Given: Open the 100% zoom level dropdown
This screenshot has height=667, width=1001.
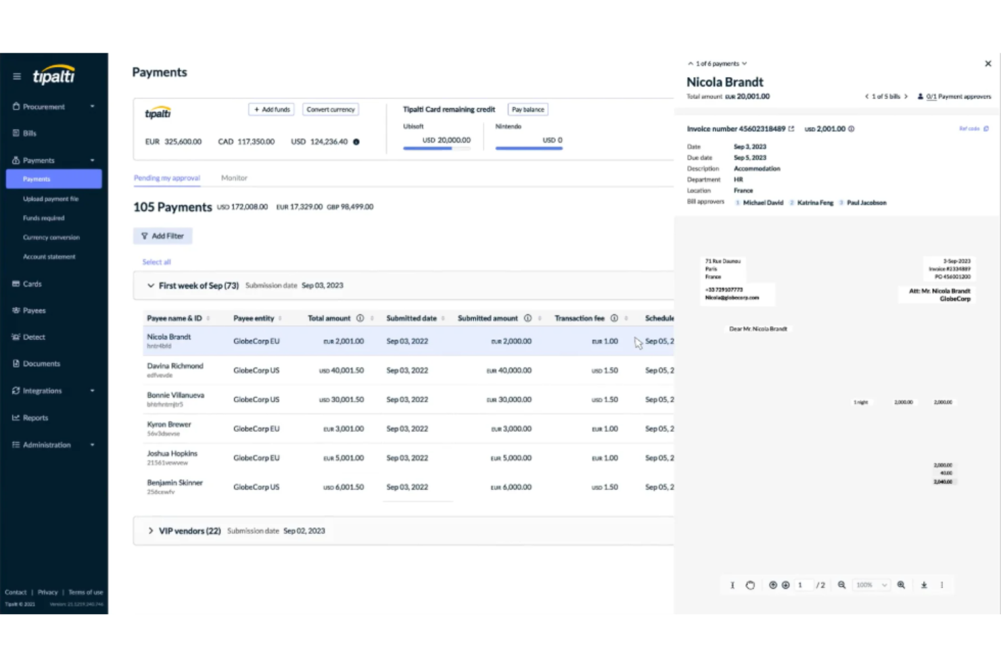Looking at the screenshot, I should pyautogui.click(x=871, y=585).
